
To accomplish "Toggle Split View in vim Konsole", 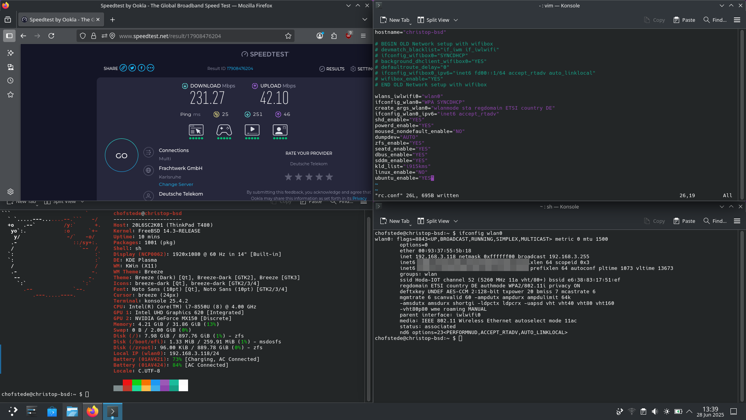I will 433,20.
